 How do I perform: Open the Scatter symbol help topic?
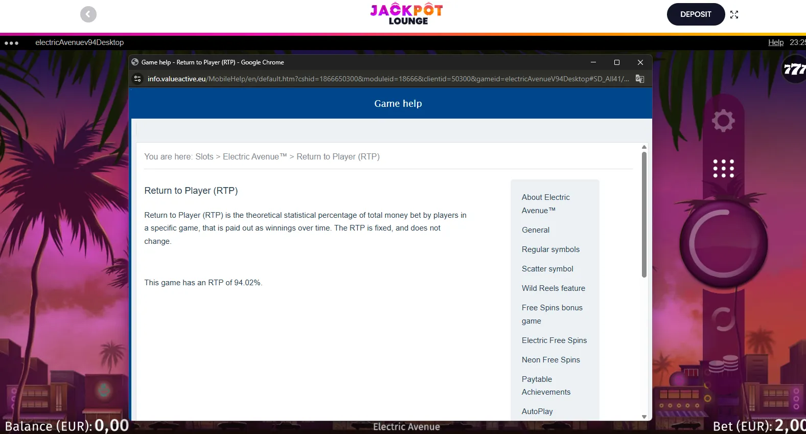pyautogui.click(x=547, y=269)
